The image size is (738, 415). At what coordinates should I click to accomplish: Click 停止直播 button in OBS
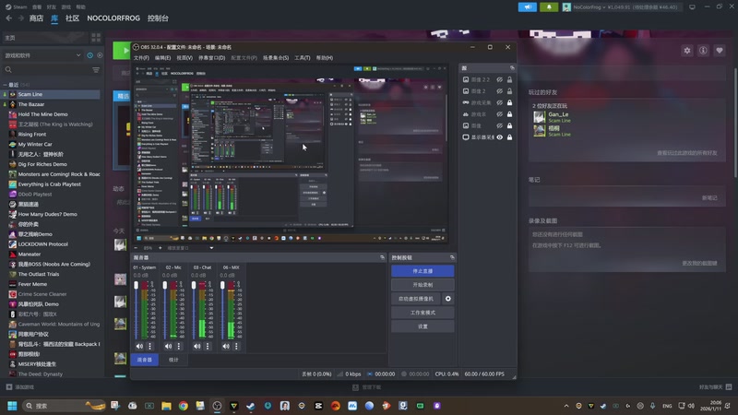(423, 271)
